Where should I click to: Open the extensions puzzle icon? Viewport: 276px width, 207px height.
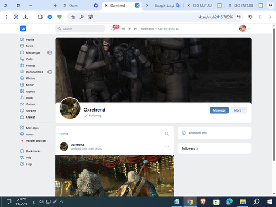(x=40, y=17)
